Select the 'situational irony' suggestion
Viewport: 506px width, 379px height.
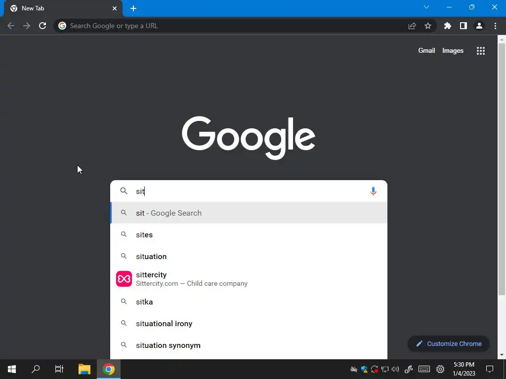tap(249, 323)
